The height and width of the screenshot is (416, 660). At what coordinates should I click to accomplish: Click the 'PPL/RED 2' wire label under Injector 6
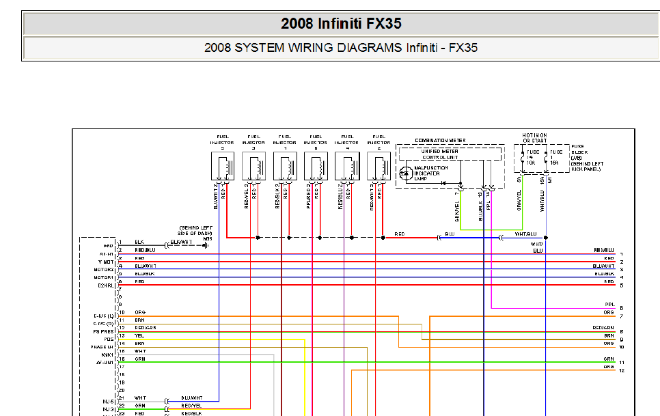pyautogui.click(x=309, y=197)
